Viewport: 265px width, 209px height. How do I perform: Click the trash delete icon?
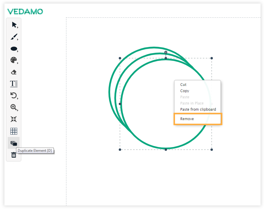point(14,155)
